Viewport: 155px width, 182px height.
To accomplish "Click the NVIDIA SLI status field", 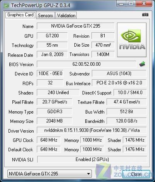I will pyautogui.click(x=92, y=159).
